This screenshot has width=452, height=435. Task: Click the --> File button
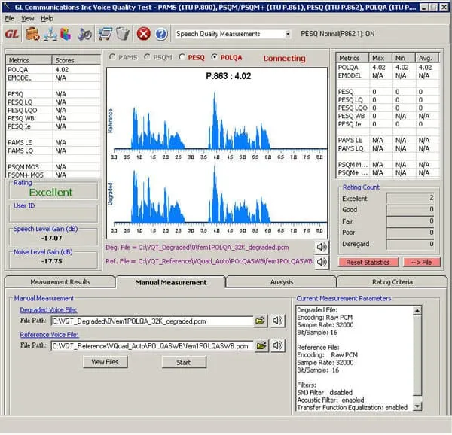tap(421, 262)
